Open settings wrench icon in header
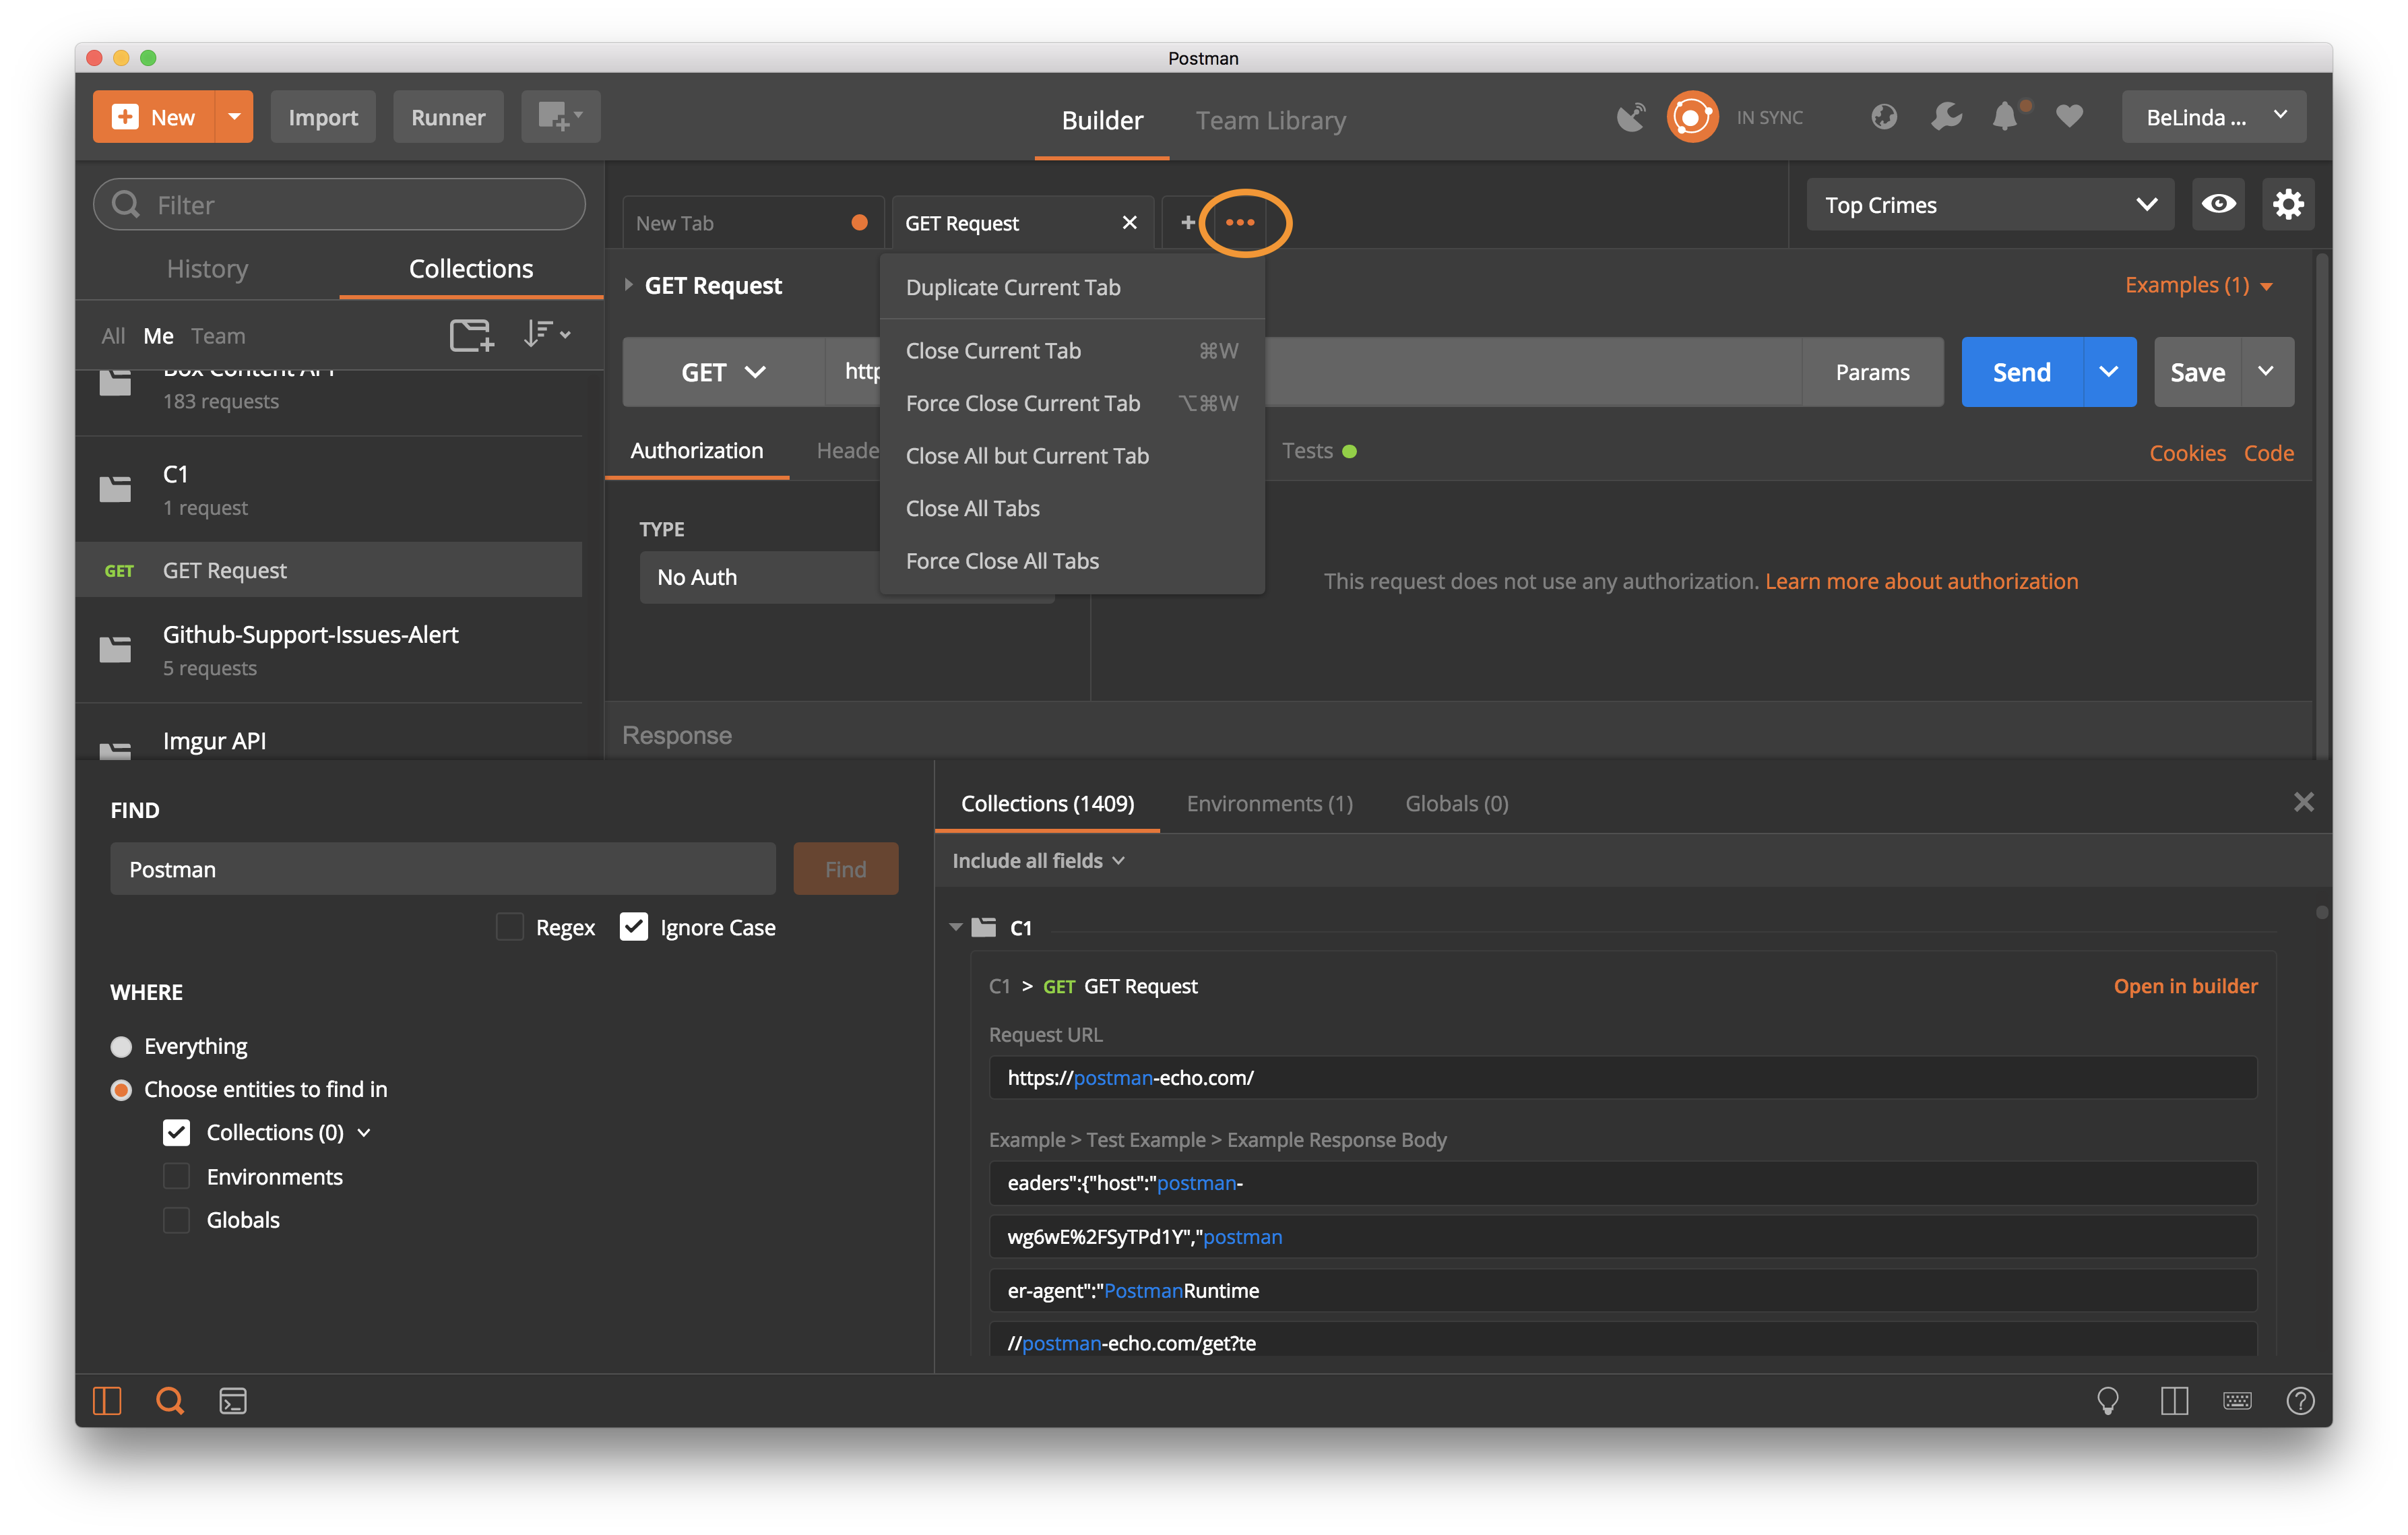2408x1535 pixels. pyautogui.click(x=1946, y=117)
